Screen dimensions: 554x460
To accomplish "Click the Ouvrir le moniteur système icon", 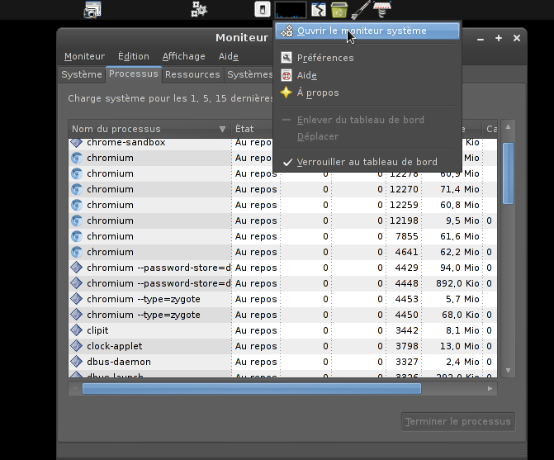I will click(x=286, y=31).
